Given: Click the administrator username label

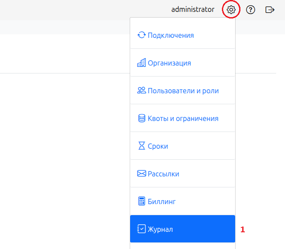Looking at the screenshot, I should (x=193, y=9).
